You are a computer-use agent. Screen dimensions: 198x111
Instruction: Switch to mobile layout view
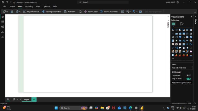pos(14,99)
